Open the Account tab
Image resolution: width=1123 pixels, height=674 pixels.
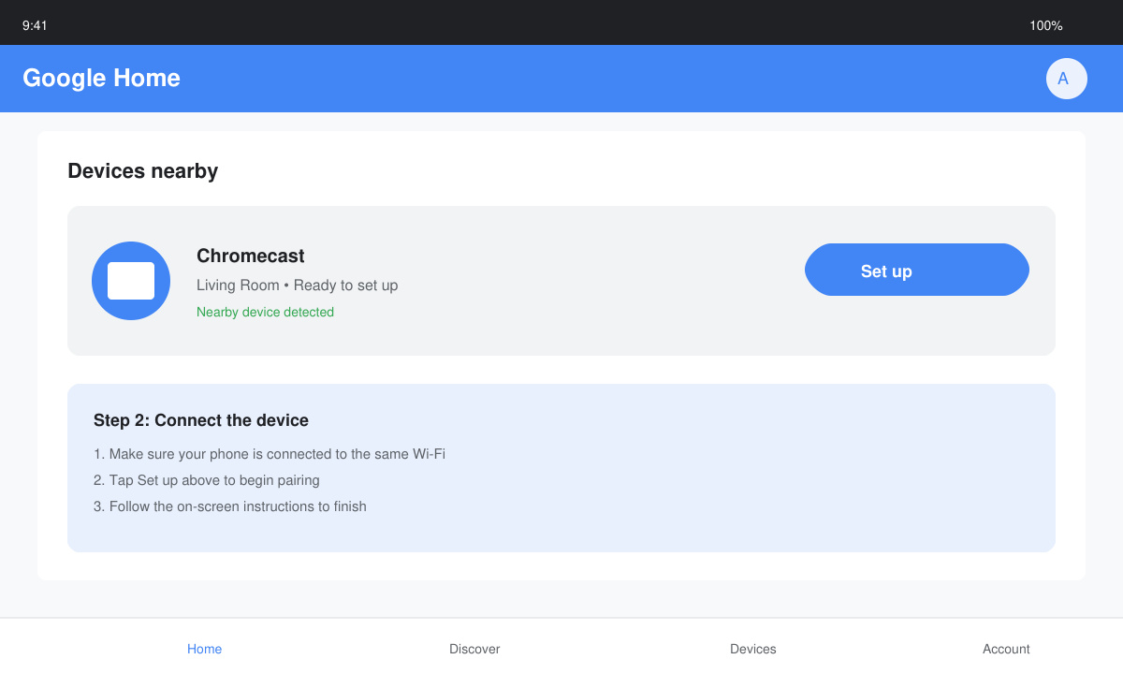[x=1006, y=649]
